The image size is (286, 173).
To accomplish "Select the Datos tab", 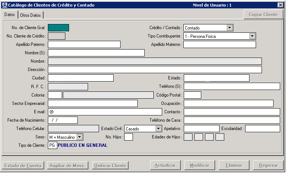I will click(x=10, y=15).
